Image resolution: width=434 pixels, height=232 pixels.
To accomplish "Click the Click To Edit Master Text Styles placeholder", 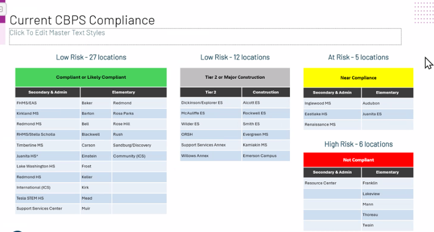I will (57, 33).
